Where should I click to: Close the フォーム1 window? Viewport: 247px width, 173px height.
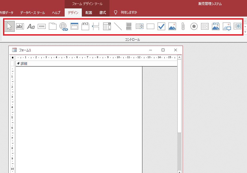[x=176, y=50]
